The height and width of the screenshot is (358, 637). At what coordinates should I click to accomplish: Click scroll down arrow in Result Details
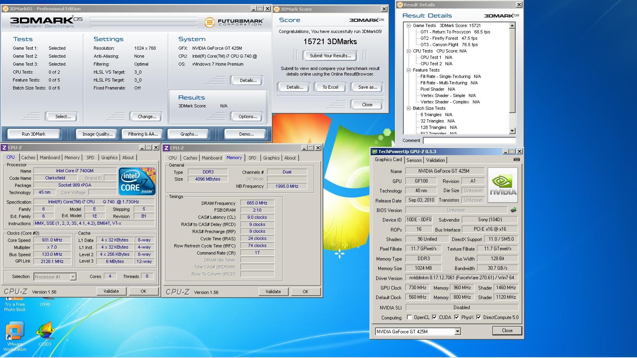(x=512, y=131)
